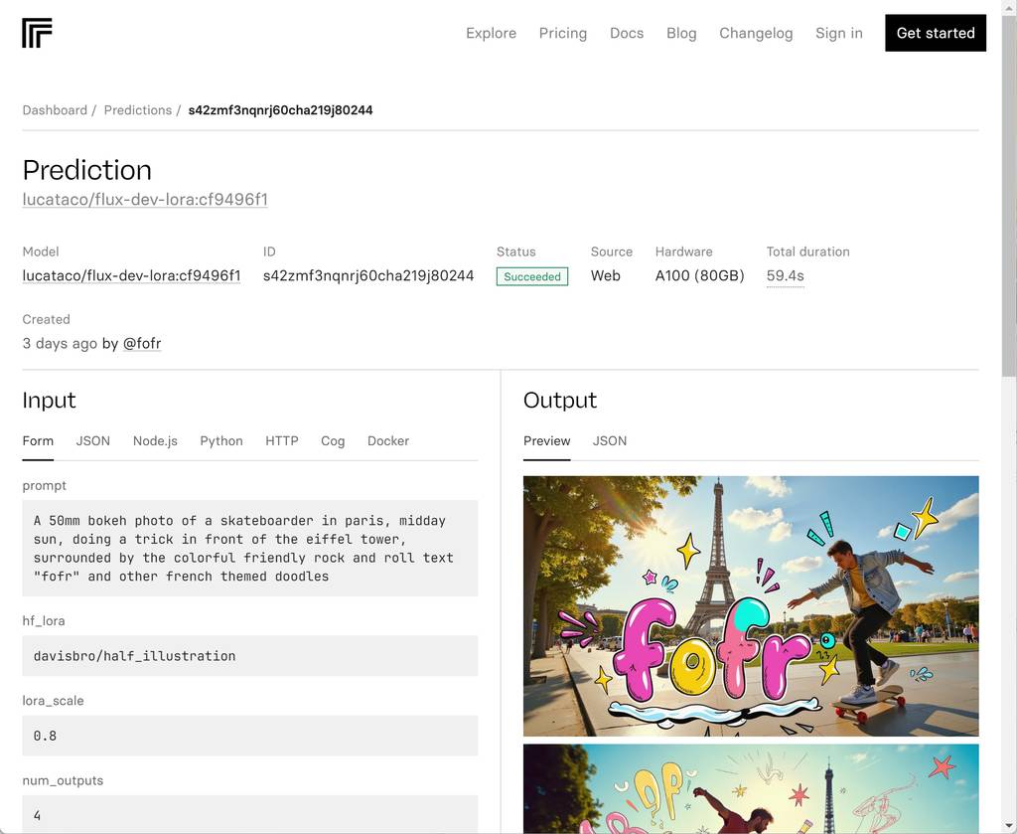Open the @fofr user profile

coord(142,343)
